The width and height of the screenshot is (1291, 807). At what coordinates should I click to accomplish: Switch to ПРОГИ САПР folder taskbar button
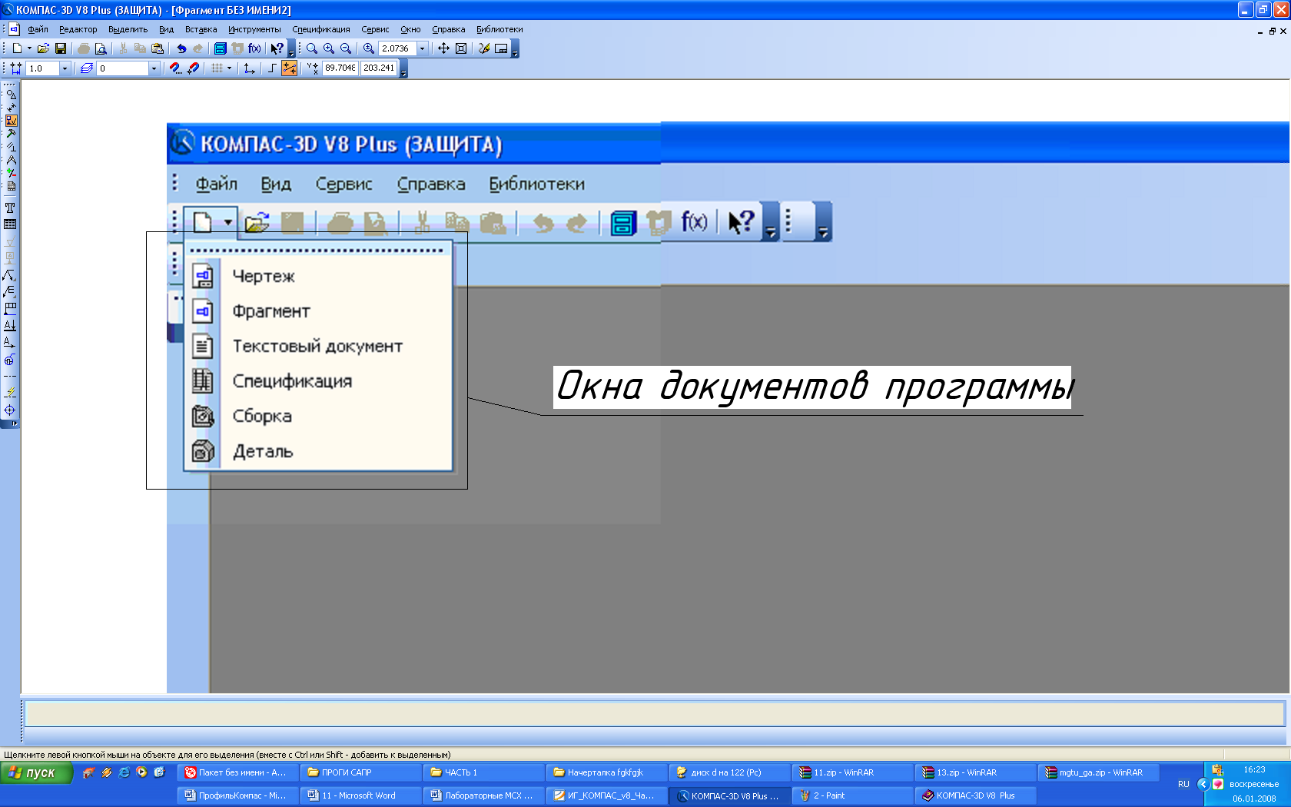point(360,772)
